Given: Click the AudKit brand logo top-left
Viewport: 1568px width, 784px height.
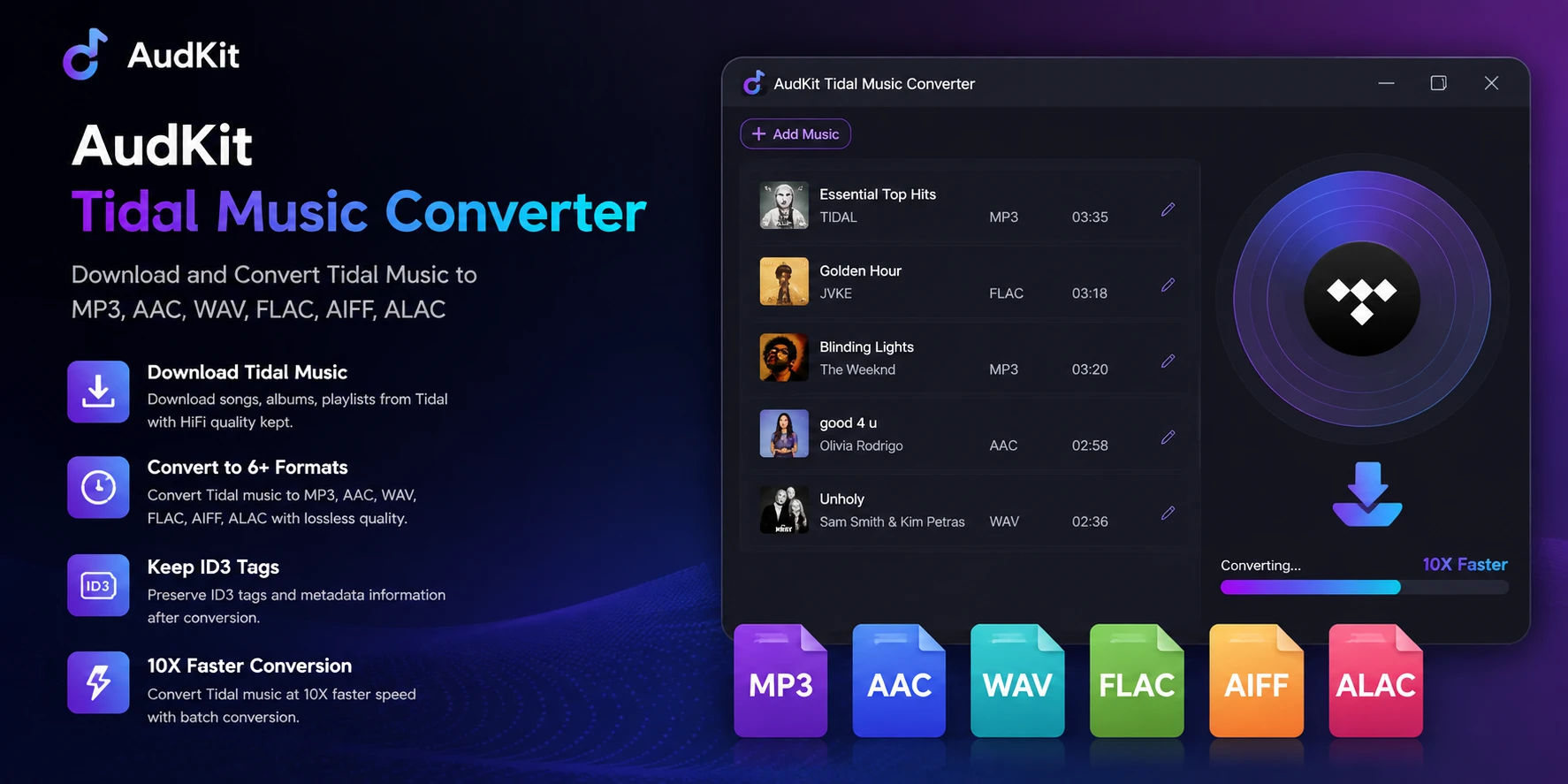Looking at the screenshot, I should click(x=86, y=54).
